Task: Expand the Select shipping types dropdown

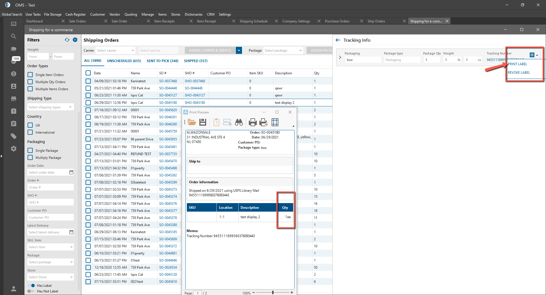Action: click(50, 107)
